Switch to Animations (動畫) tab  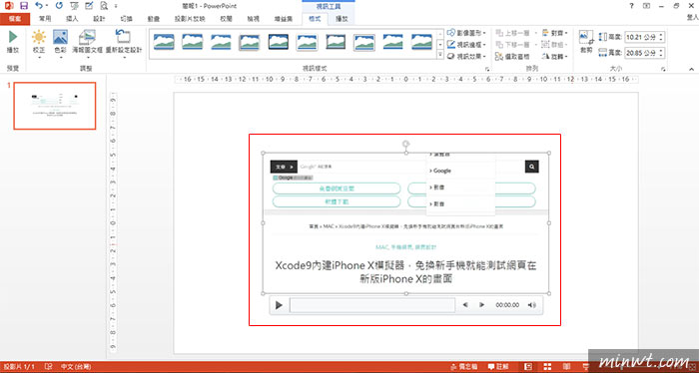tap(154, 19)
